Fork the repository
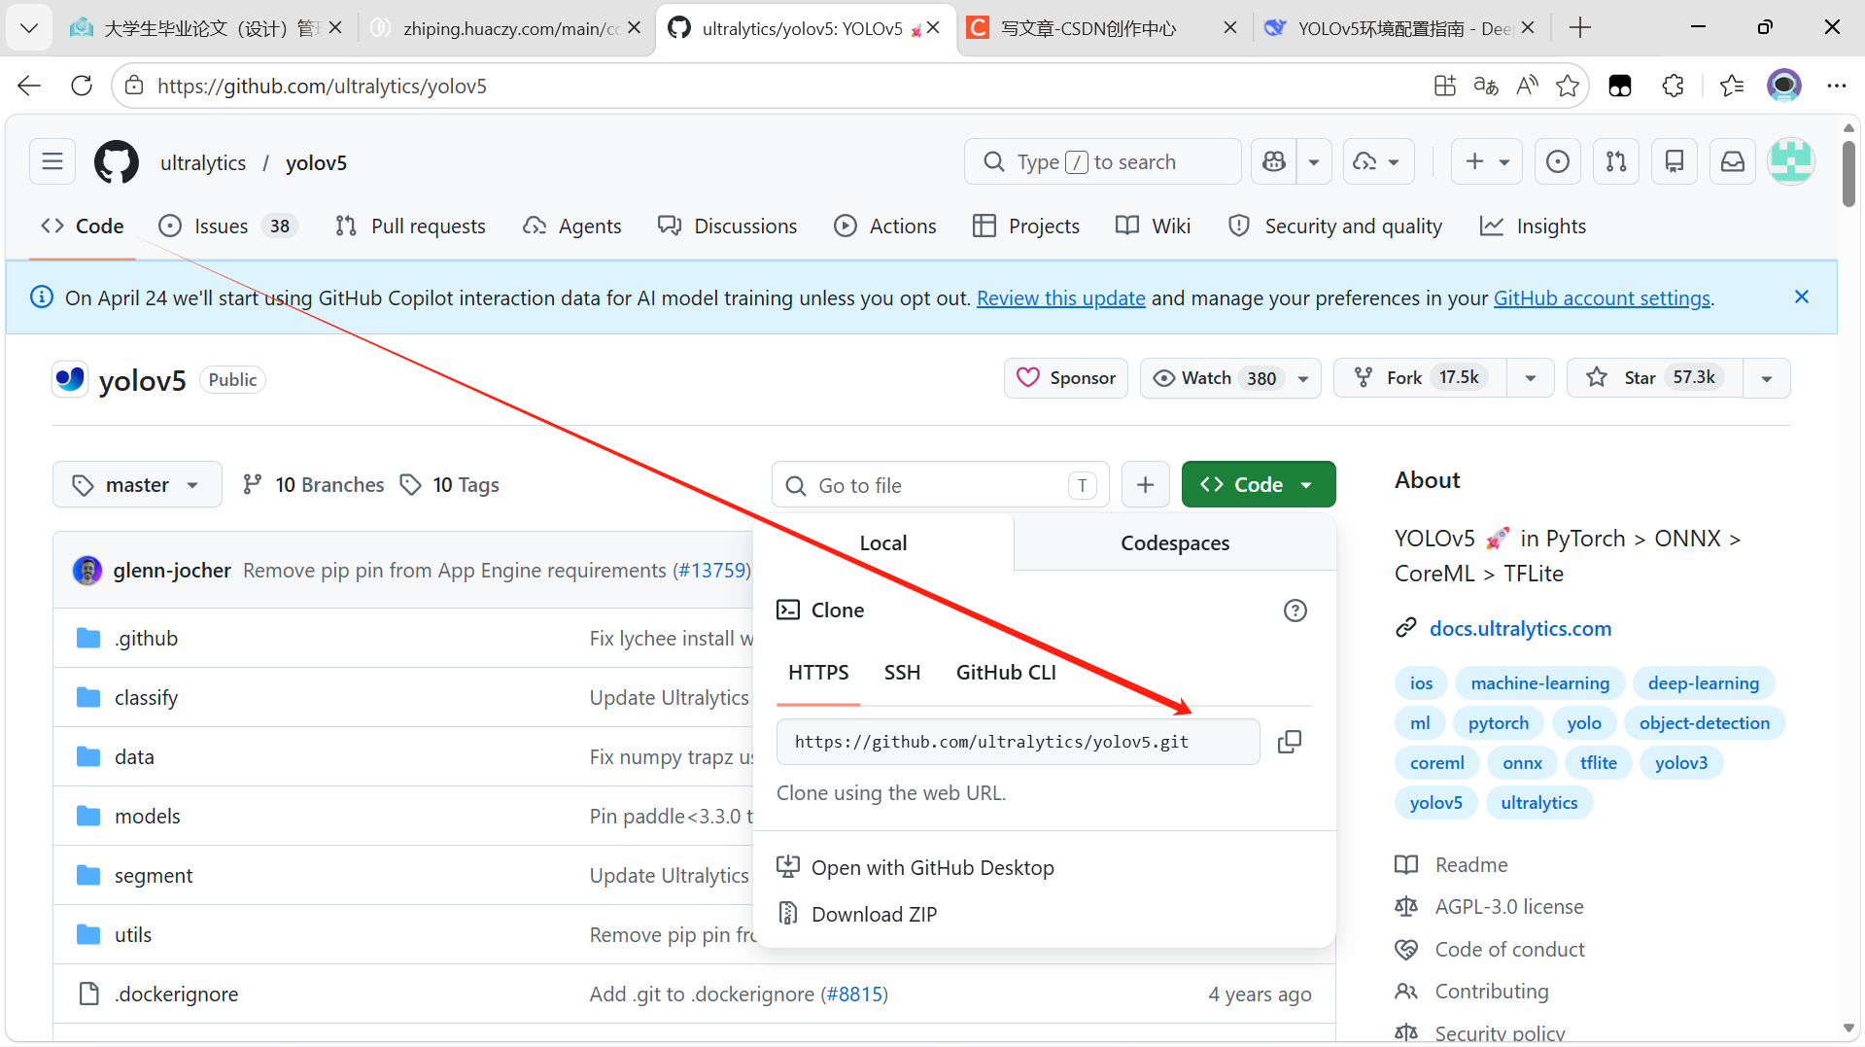The height and width of the screenshot is (1047, 1865). click(1420, 378)
